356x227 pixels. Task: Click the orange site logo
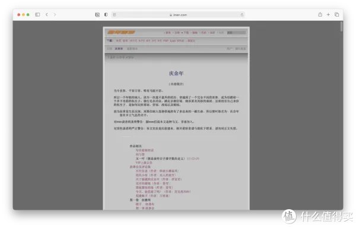pos(121,32)
